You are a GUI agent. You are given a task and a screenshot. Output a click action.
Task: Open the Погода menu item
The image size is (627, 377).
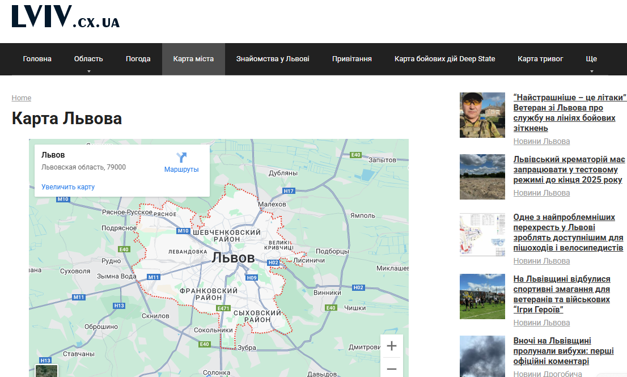(138, 59)
